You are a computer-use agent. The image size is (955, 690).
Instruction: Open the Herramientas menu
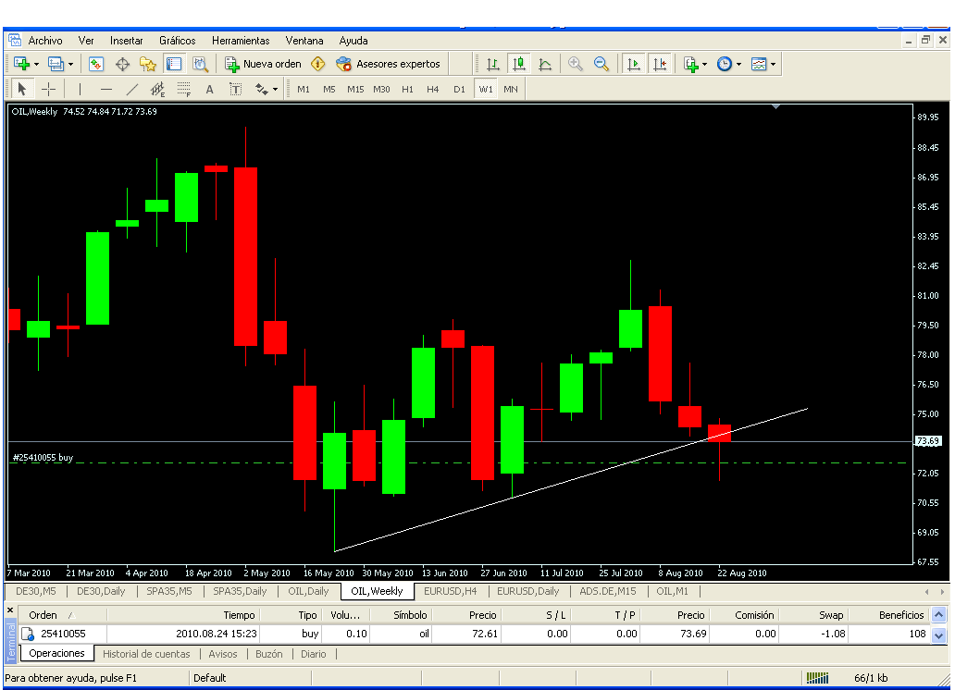(x=241, y=40)
